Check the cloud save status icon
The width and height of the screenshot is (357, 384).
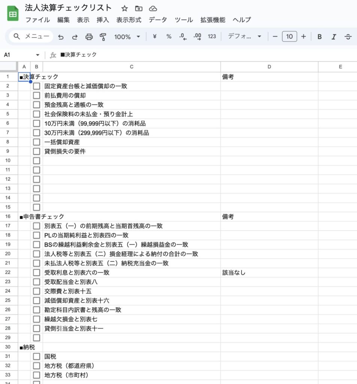(153, 9)
